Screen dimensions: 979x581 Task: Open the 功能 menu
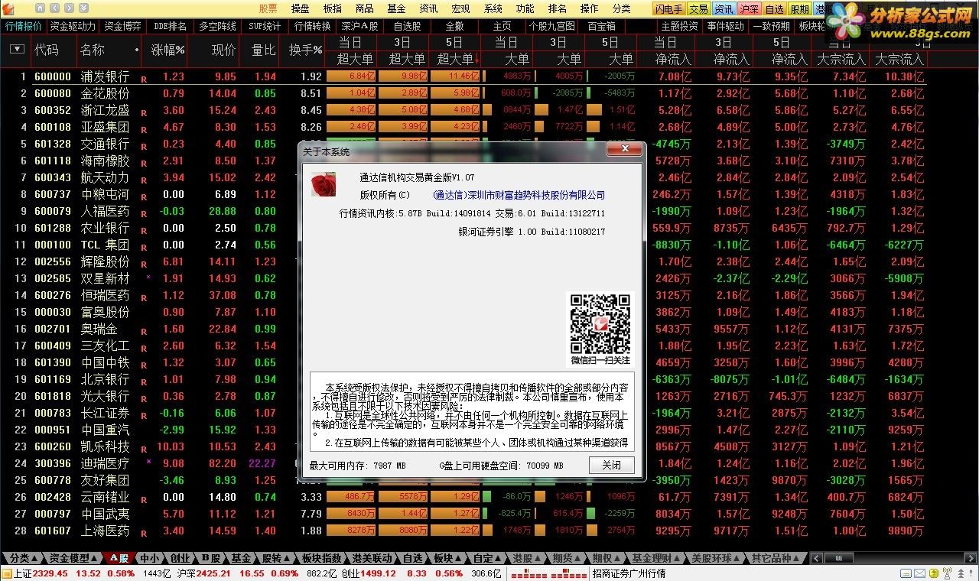pos(525,8)
